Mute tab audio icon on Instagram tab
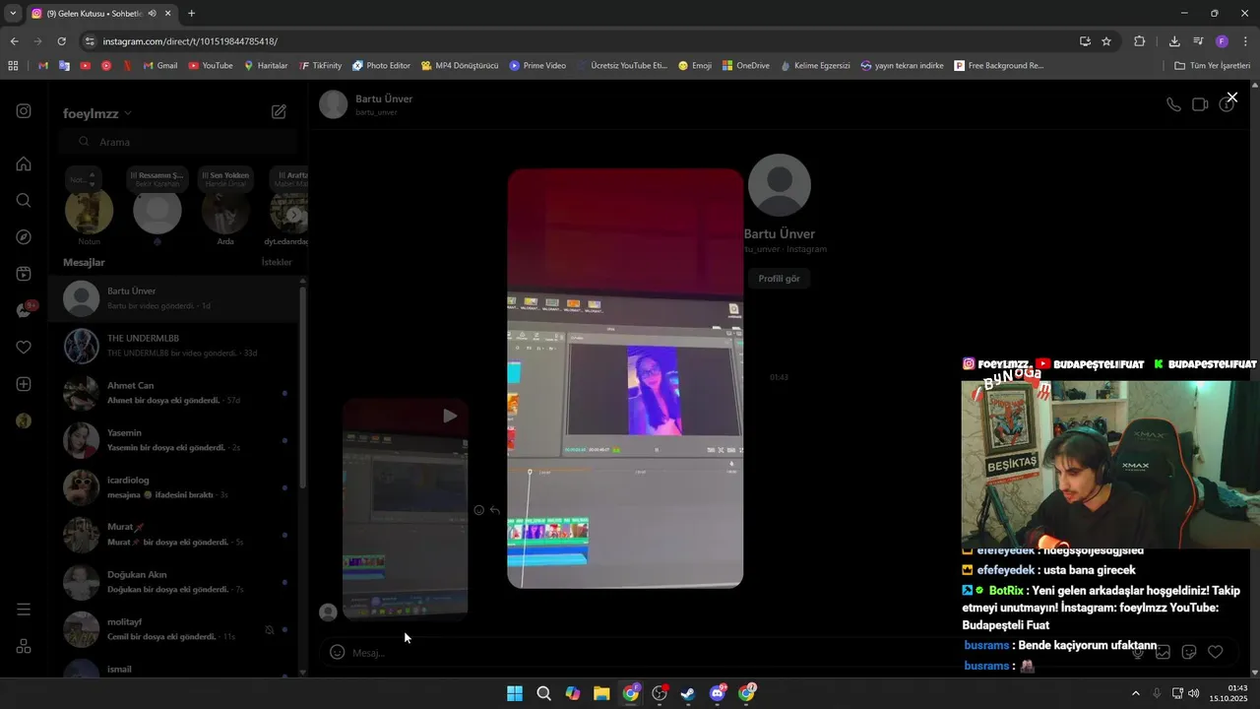Viewport: 1260px width, 709px height. [153, 13]
